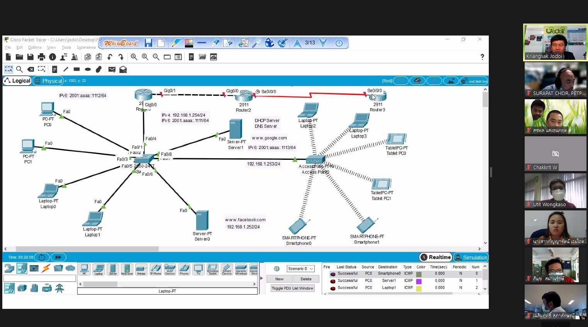
Task: Click Toggle PDU List Window button
Action: click(x=292, y=288)
